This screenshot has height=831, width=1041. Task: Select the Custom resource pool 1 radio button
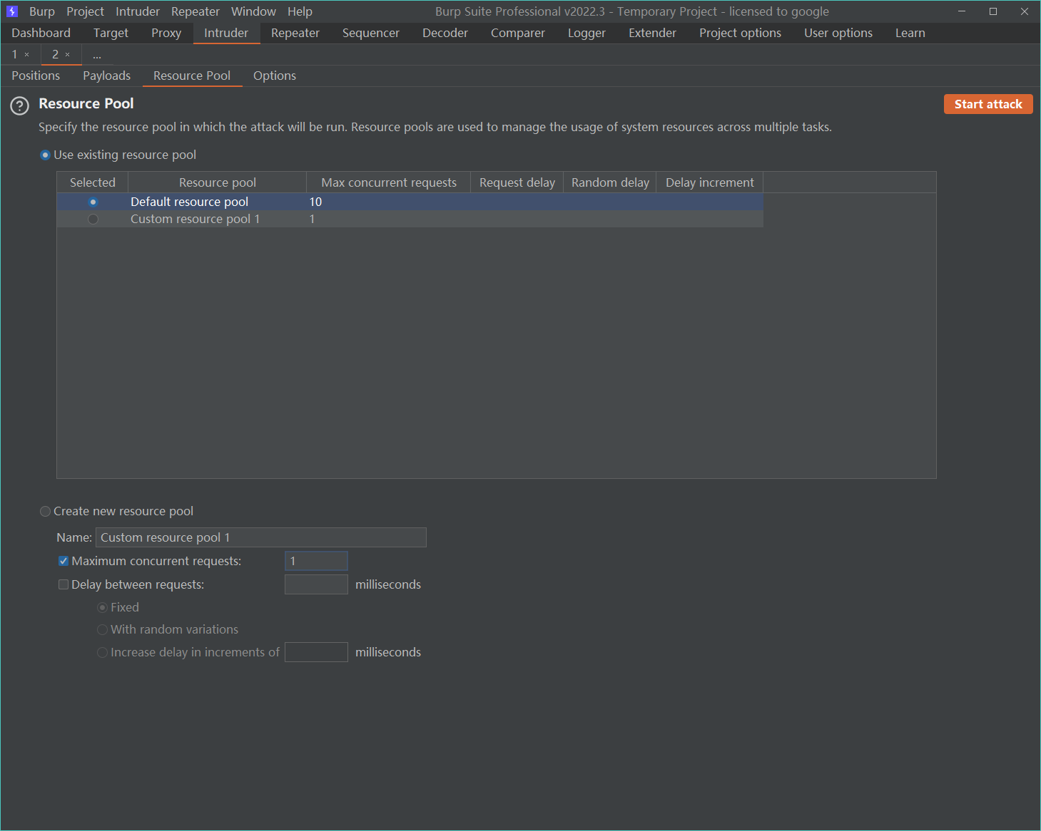93,219
